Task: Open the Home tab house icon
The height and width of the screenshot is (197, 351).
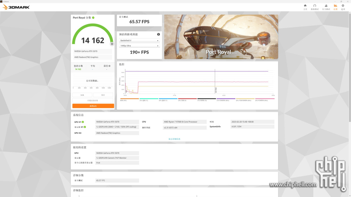Action: 305,6
